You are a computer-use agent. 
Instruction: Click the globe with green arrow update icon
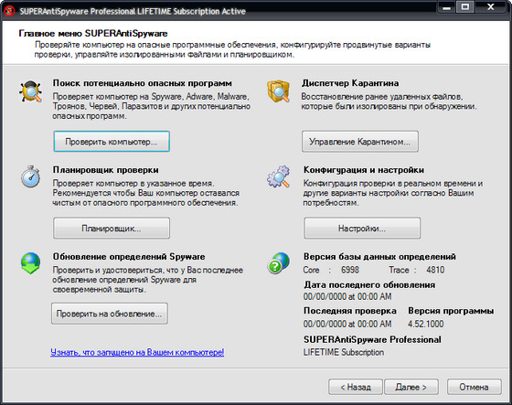pyautogui.click(x=31, y=263)
